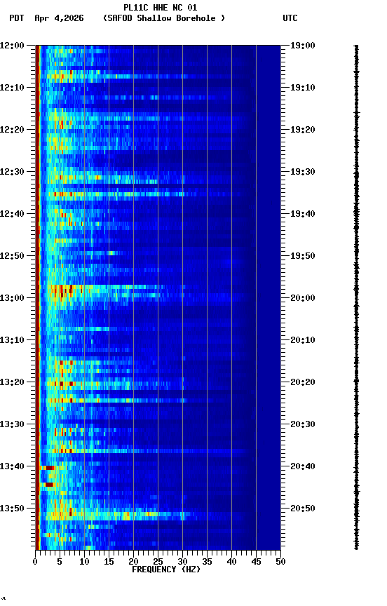Click the '20:10' UTC time label
This screenshot has height=606, width=387.
click(303, 340)
